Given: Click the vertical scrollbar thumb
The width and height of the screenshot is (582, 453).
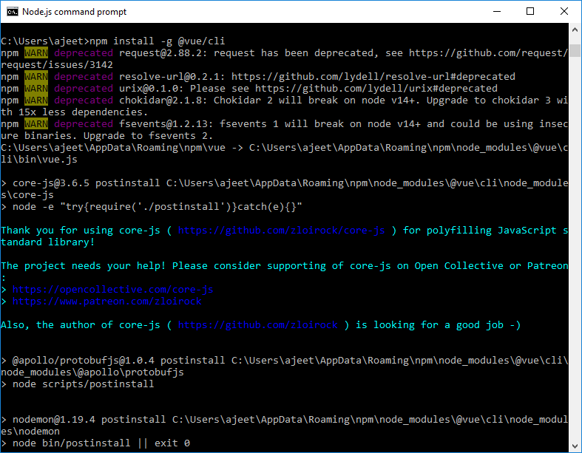Looking at the screenshot, I should coord(575,50).
